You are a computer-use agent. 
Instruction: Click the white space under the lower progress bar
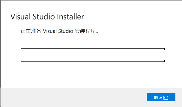93,75
